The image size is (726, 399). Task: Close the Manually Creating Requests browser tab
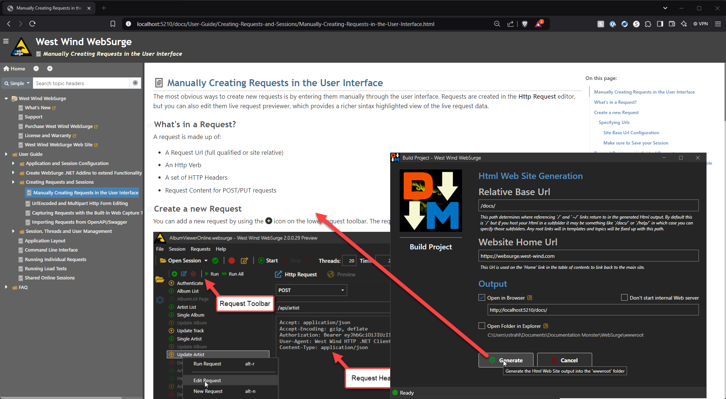point(89,8)
